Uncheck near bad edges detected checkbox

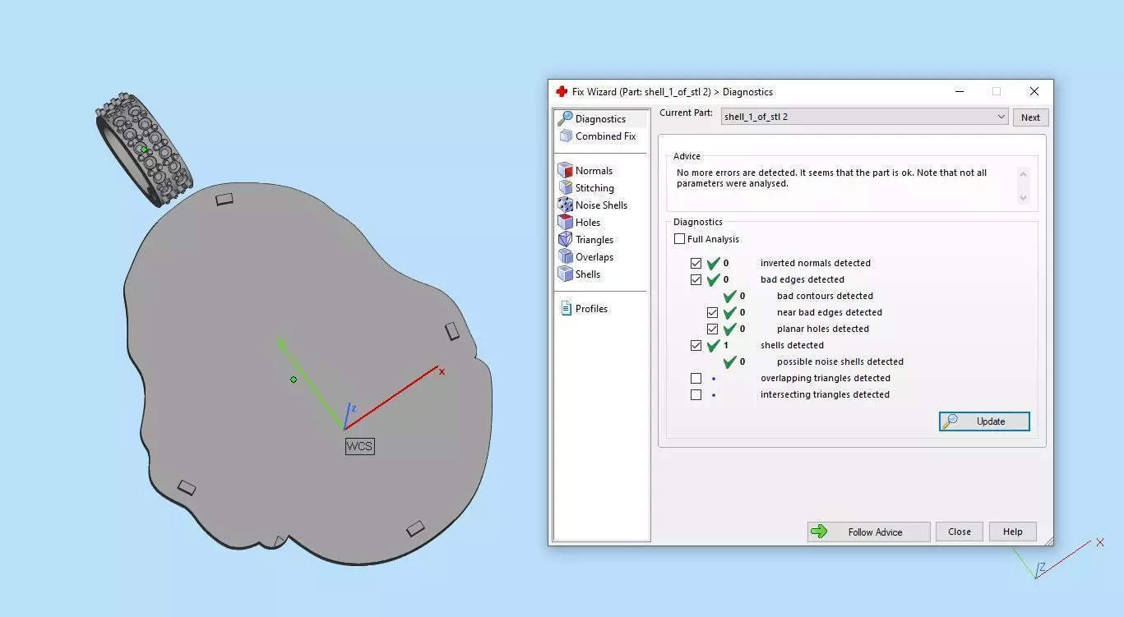tap(713, 312)
